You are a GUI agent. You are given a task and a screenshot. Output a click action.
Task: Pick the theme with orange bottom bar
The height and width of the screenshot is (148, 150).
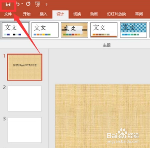click(104, 30)
